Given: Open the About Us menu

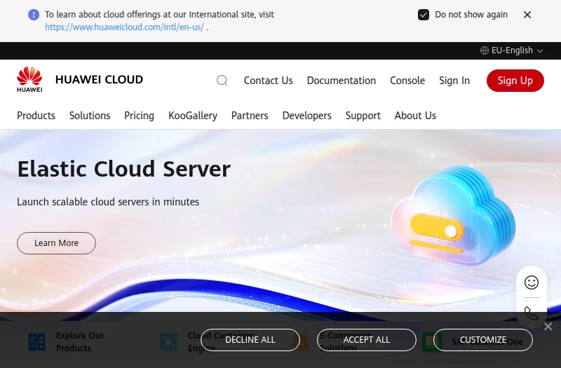Looking at the screenshot, I should [x=415, y=116].
